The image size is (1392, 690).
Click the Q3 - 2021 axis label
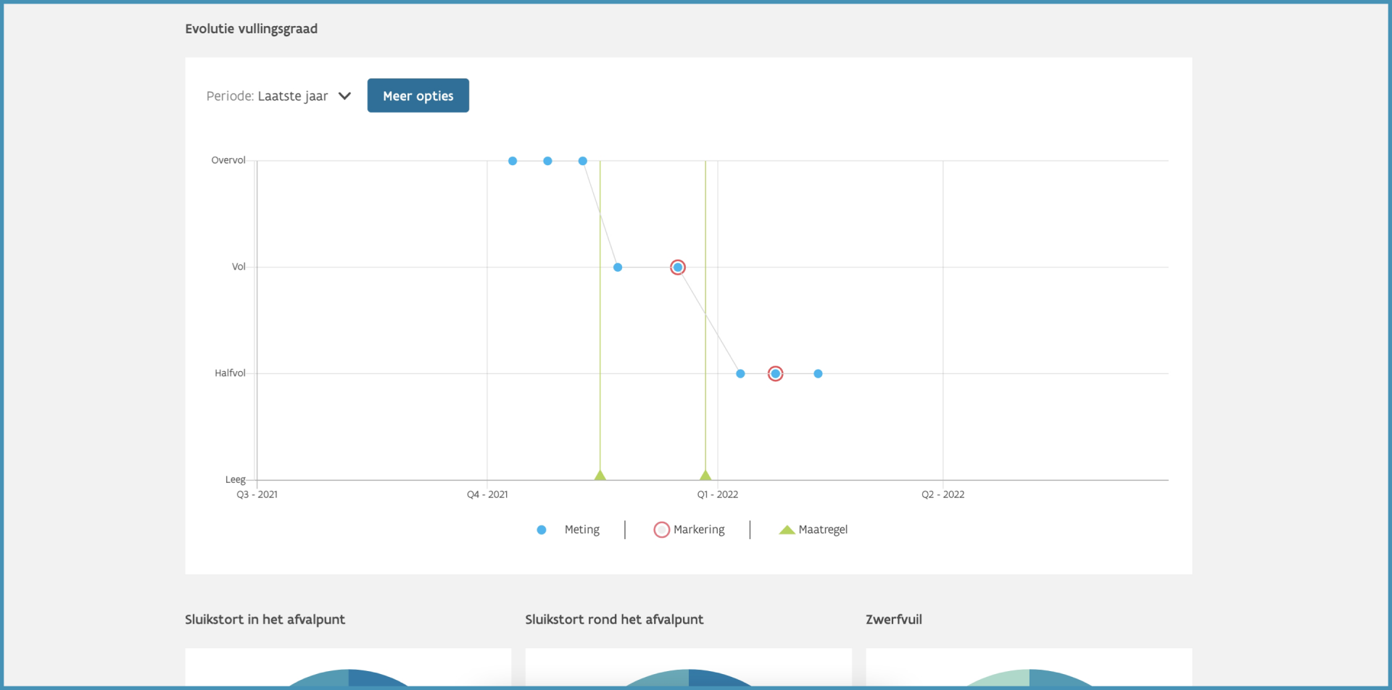pyautogui.click(x=257, y=494)
